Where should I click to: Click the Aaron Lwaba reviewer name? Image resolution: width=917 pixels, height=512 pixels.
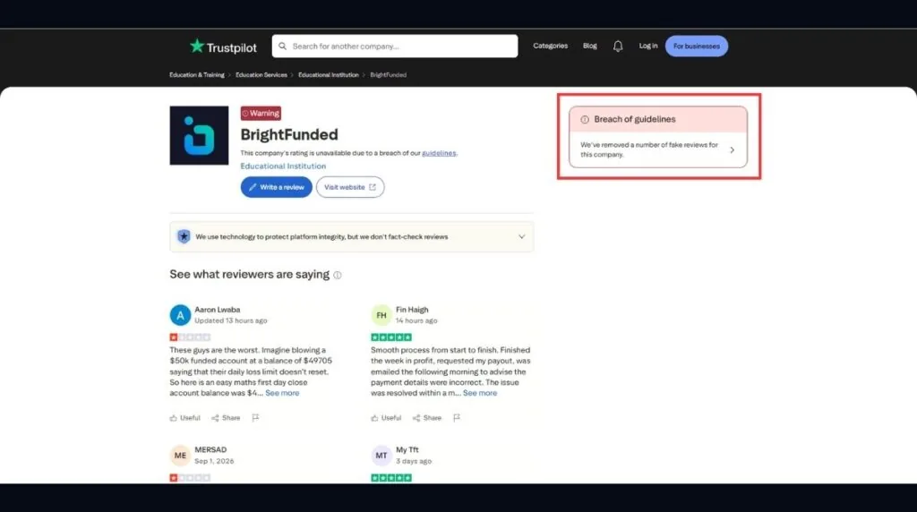(218, 310)
